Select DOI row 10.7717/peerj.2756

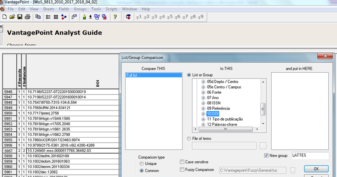pyautogui.click(x=73, y=113)
